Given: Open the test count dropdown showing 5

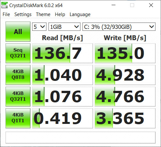Looking at the screenshot, I should coord(39,27).
